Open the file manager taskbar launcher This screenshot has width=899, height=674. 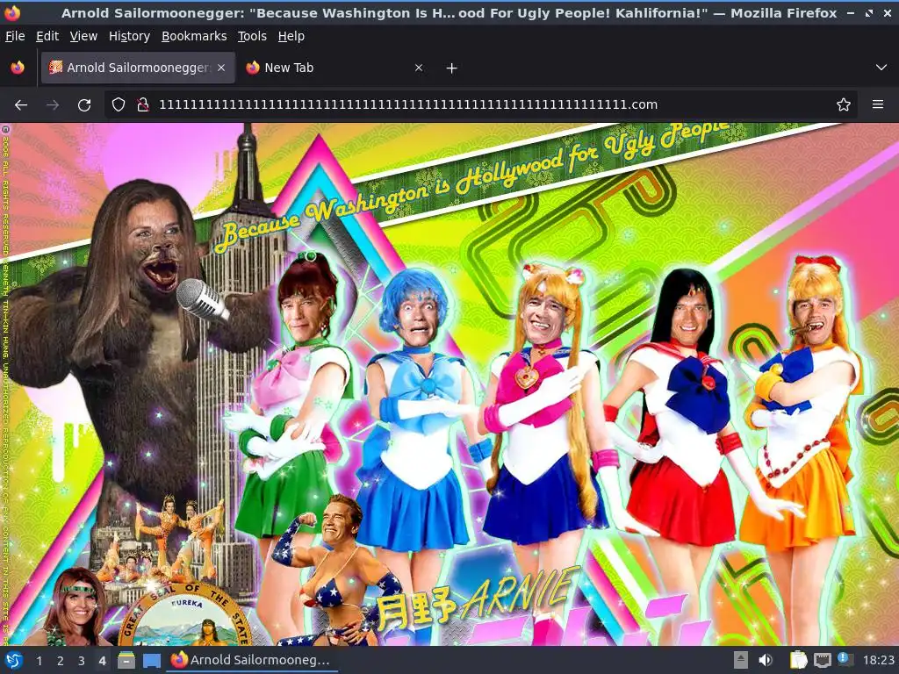point(126,661)
